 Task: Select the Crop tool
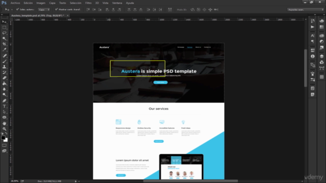coord(5,44)
